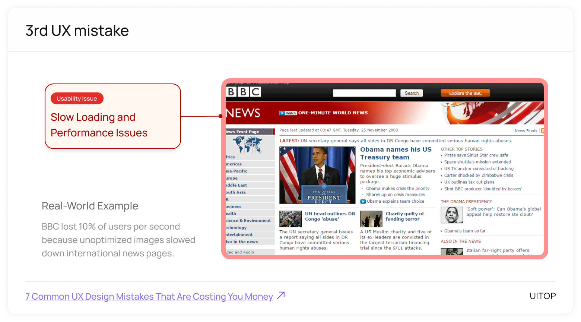Open Charity guilty of funding terror headline
581x322 pixels.
click(405, 216)
